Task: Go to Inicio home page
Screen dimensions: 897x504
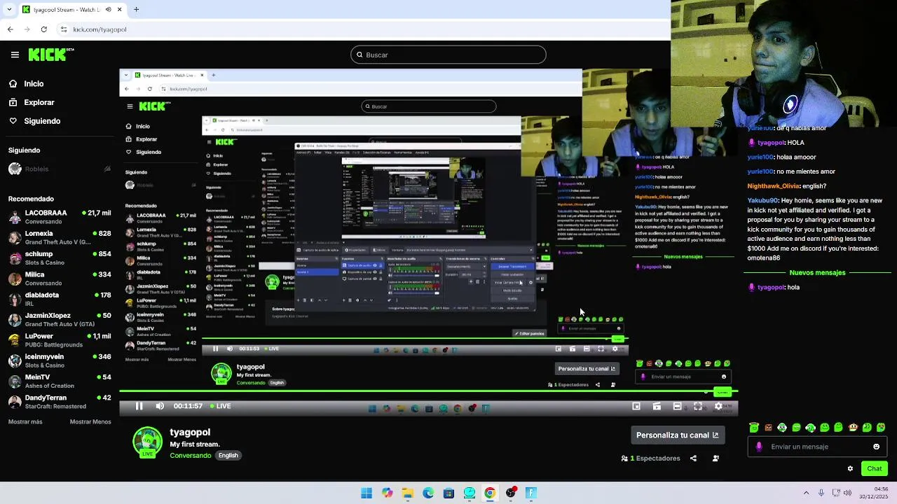Action: click(26, 83)
